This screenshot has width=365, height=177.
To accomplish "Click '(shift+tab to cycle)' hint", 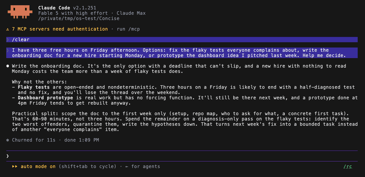I will click(88, 166).
